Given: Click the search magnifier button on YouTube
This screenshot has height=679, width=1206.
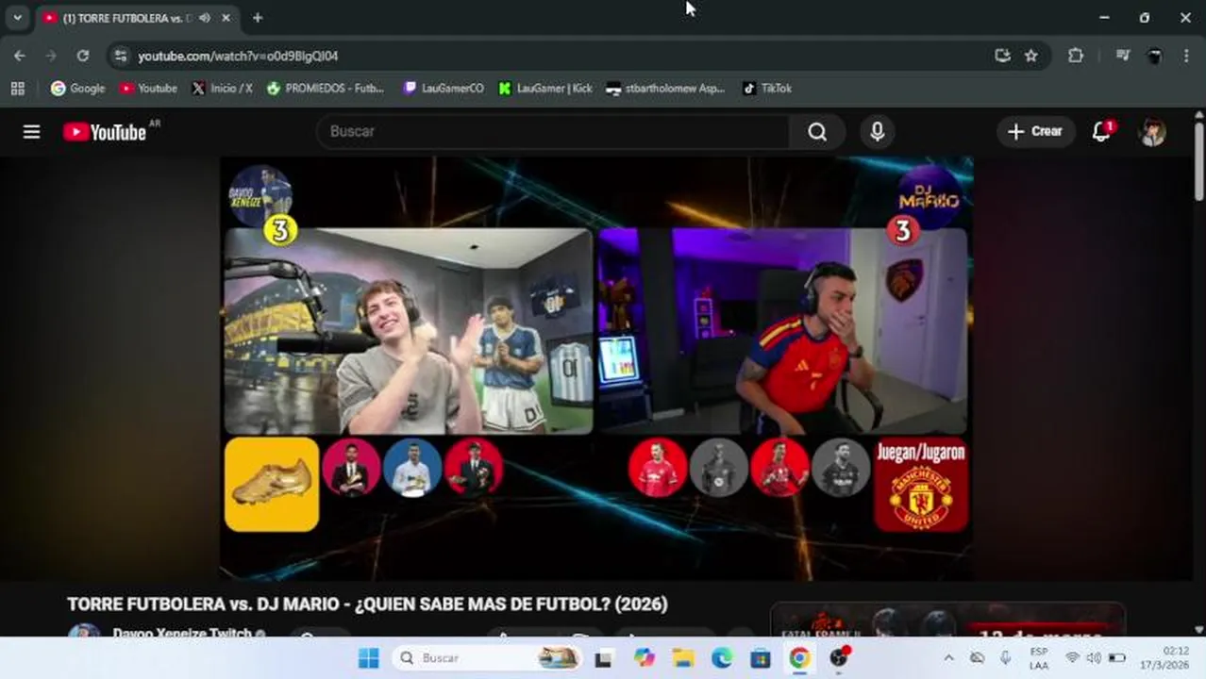Looking at the screenshot, I should [817, 132].
